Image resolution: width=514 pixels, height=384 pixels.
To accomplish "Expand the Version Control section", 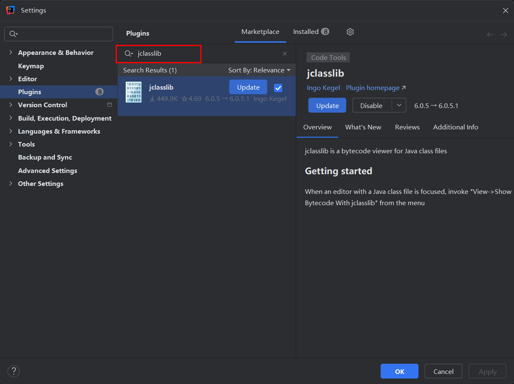I will click(x=11, y=105).
